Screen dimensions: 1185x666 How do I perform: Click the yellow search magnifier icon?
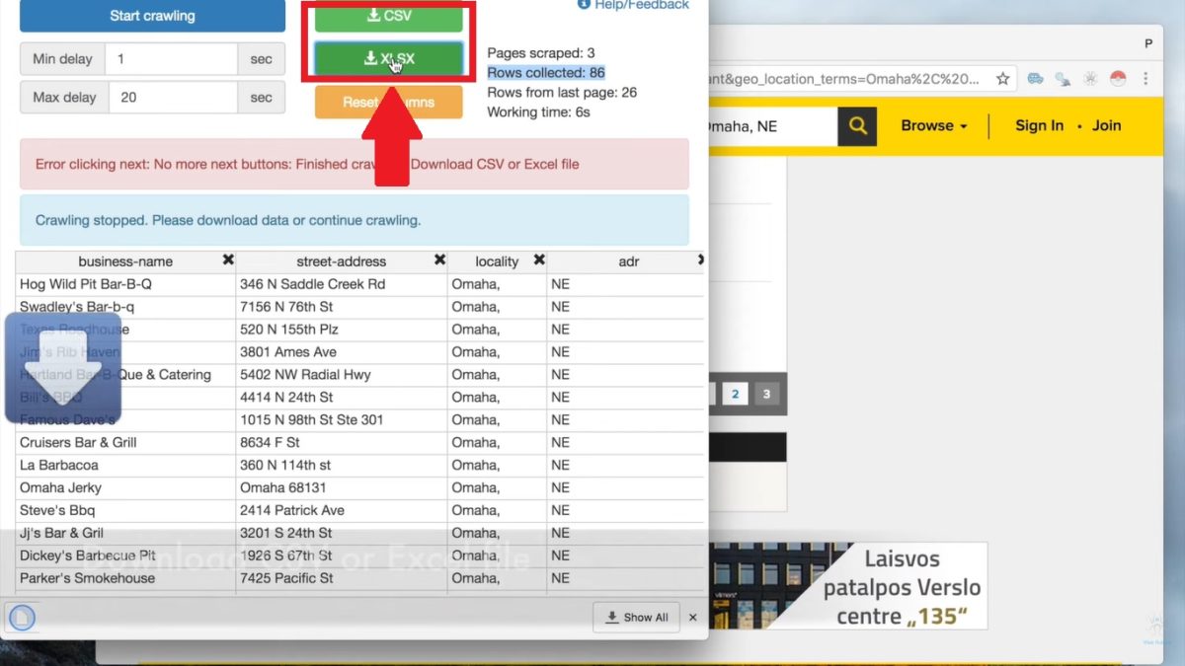pyautogui.click(x=855, y=126)
